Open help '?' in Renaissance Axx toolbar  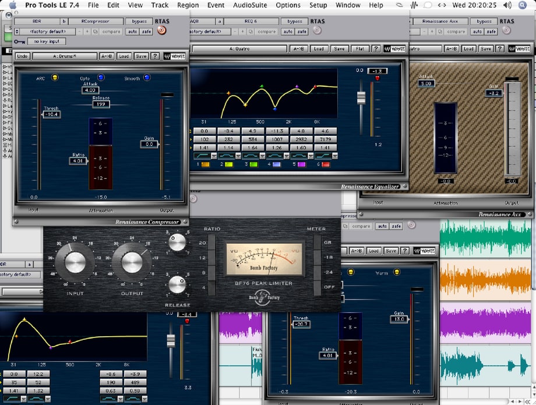point(500,49)
